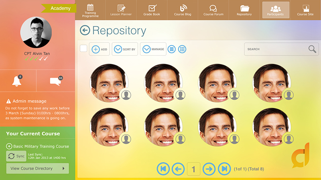Open the Grade Book tab
Screen dimensions: 321x180
152,10
